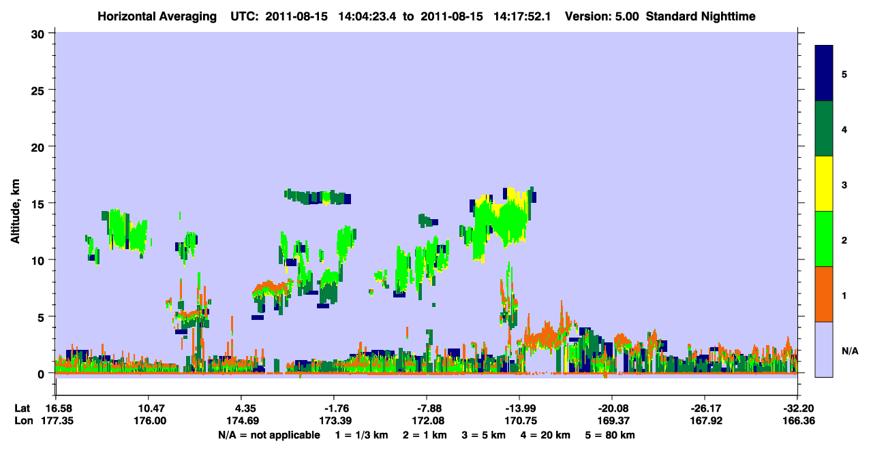Click the 'N/A' color bar label
Viewport: 886px width, 454px height.
(849, 351)
